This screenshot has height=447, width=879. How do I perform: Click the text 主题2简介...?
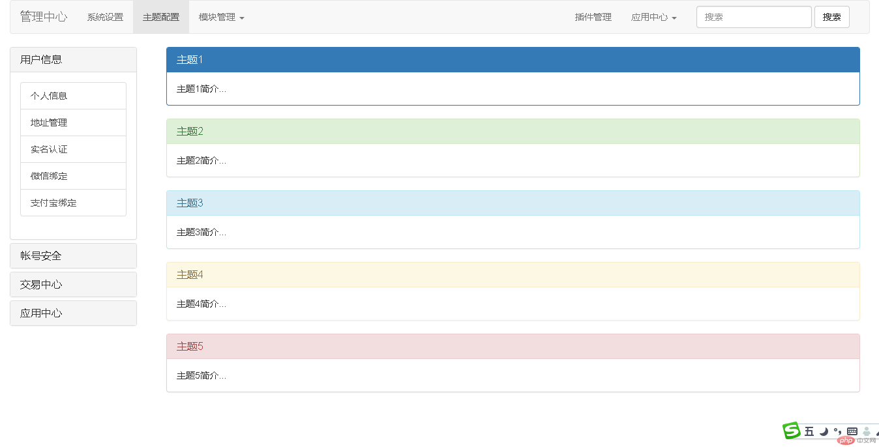[x=201, y=160]
